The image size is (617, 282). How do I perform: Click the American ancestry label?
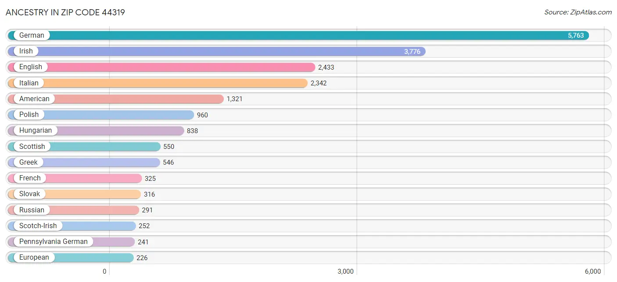34,99
